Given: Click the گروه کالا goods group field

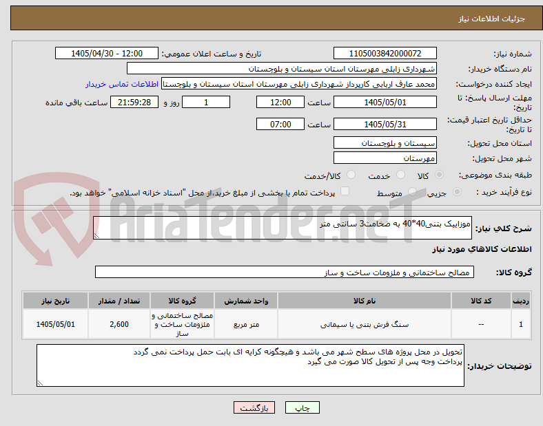Looking at the screenshot, I should 285,272.
